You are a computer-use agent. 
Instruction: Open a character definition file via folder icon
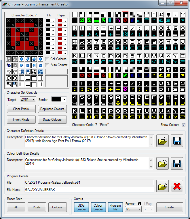[162, 141]
